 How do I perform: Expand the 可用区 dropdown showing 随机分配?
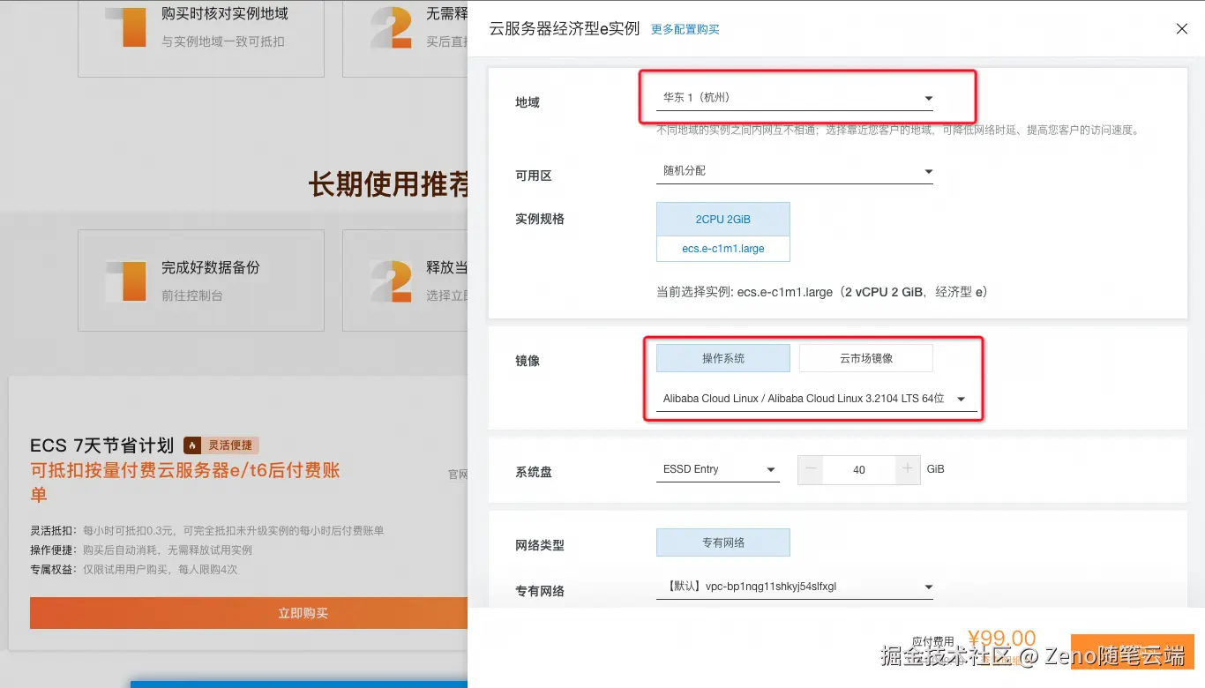[795, 171]
